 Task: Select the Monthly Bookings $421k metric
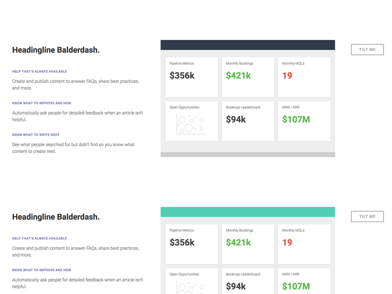point(247,76)
